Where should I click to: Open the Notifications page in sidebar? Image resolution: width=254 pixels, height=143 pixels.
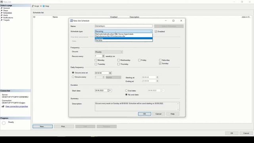click(x=8, y=17)
